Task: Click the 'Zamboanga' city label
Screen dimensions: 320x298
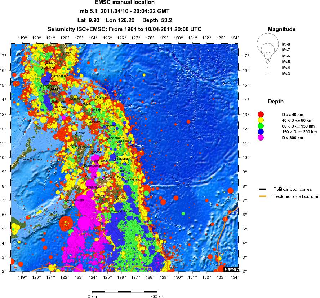Action: coord(75,200)
